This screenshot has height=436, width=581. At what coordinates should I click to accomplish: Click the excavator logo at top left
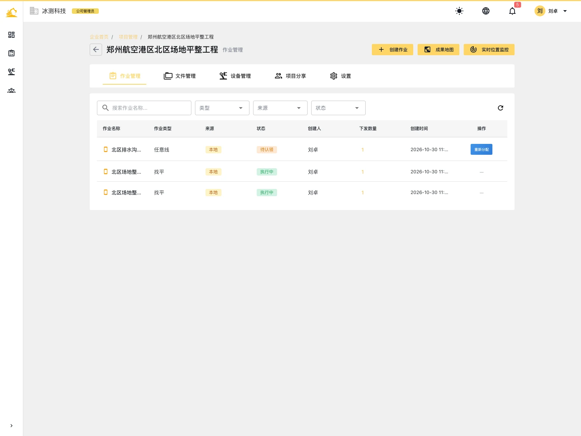[12, 12]
